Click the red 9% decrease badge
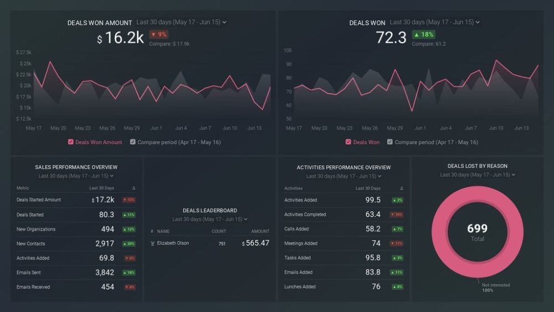This screenshot has height=312, width=554. pyautogui.click(x=158, y=34)
